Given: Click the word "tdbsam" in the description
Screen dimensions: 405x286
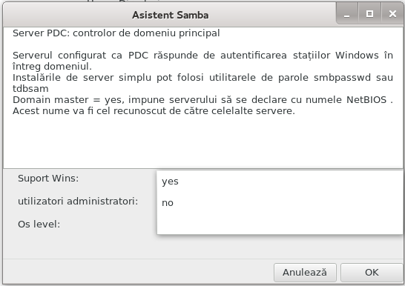Looking at the screenshot, I should click(x=30, y=88).
